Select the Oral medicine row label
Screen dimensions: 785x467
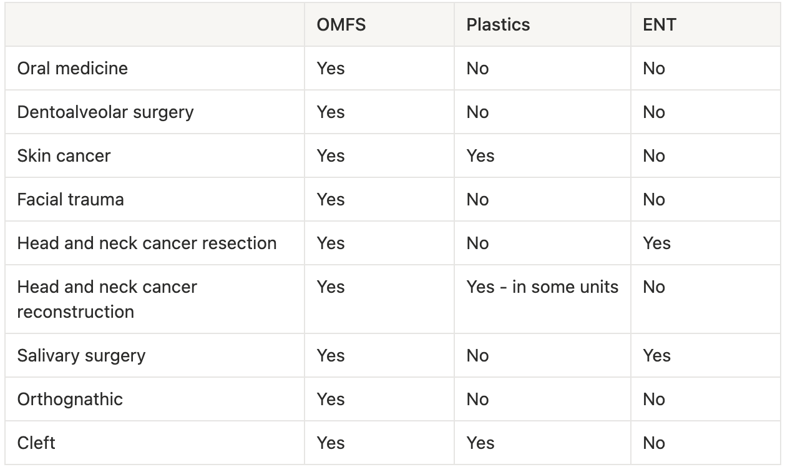72,68
